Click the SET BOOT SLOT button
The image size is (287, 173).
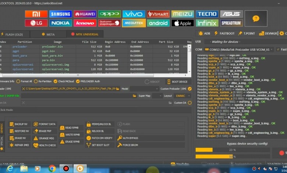pyautogui.click(x=99, y=145)
